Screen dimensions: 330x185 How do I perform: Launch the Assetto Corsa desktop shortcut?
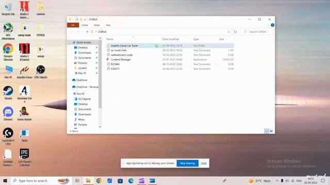click(24, 72)
